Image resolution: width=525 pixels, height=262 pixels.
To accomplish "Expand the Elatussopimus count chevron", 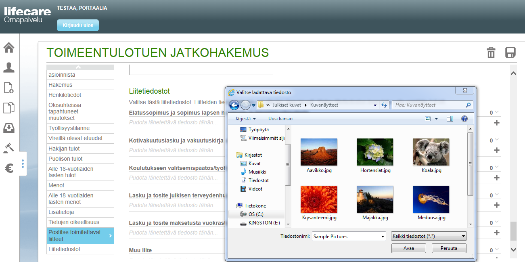I will tap(497, 112).
